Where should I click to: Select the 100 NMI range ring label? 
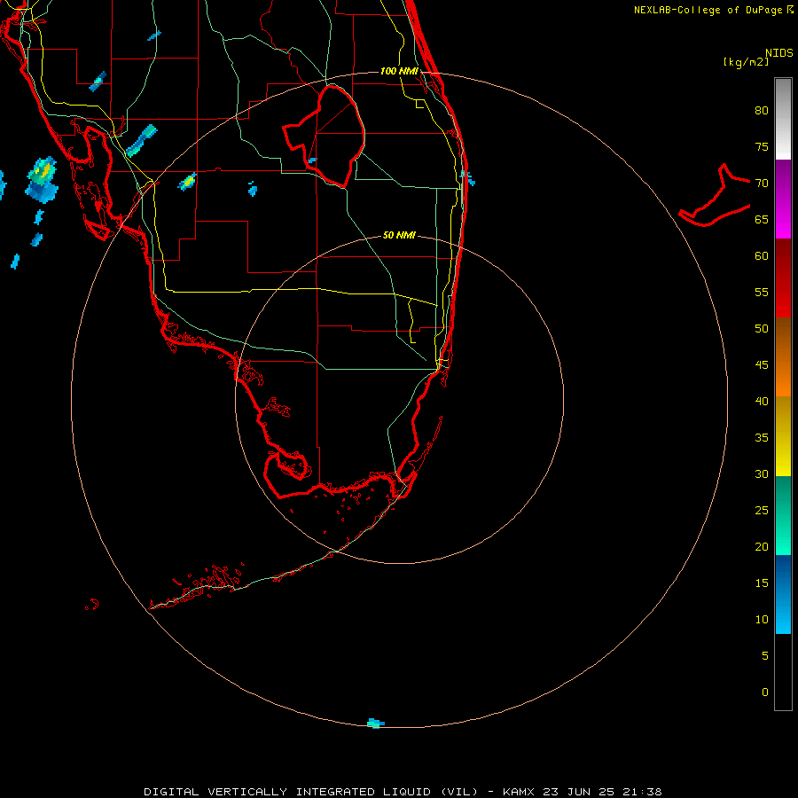point(399,71)
